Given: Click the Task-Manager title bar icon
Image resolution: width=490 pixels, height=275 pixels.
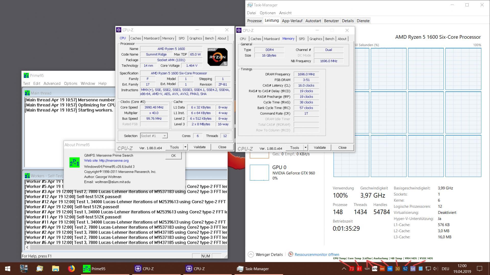Looking at the screenshot, I should 250,5.
